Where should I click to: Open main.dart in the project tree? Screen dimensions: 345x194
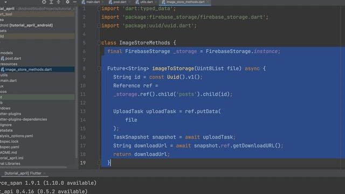click(x=9, y=80)
